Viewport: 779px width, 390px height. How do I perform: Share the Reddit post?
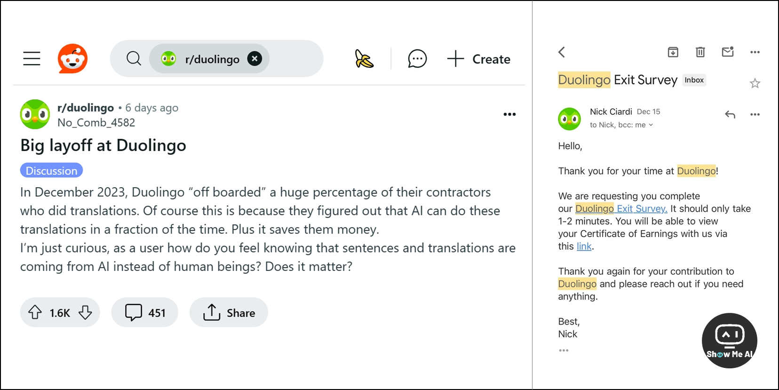pos(229,312)
